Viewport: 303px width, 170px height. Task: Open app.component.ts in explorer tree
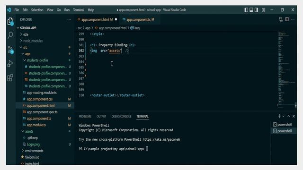(45, 119)
